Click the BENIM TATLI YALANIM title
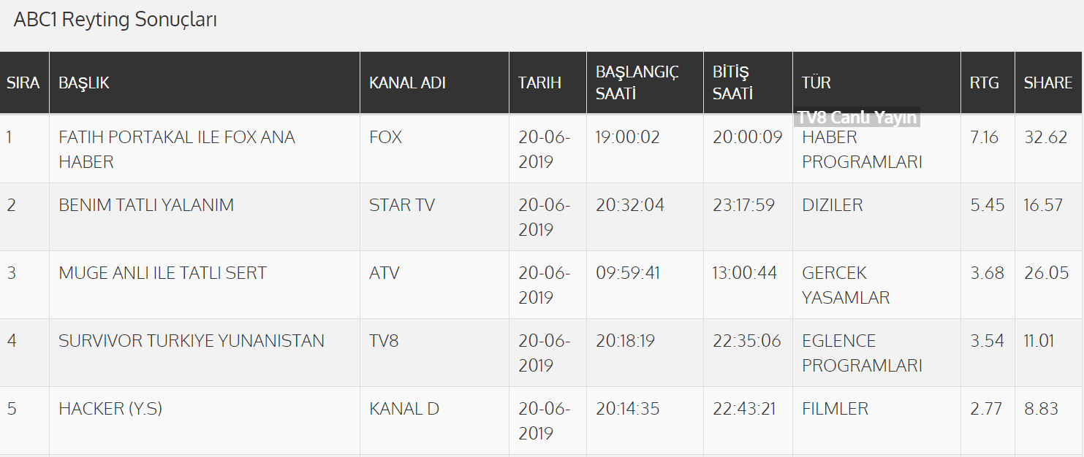This screenshot has width=1084, height=457. point(146,205)
